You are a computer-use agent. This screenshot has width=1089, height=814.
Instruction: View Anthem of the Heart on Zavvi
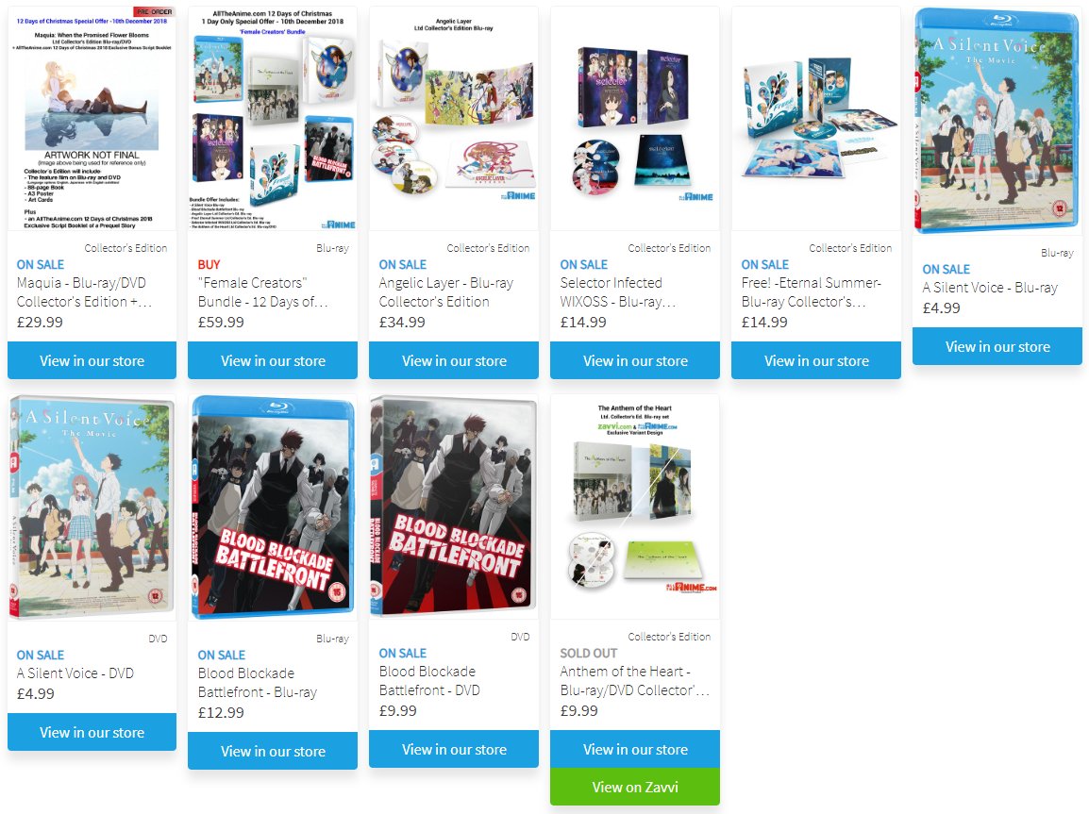click(635, 787)
